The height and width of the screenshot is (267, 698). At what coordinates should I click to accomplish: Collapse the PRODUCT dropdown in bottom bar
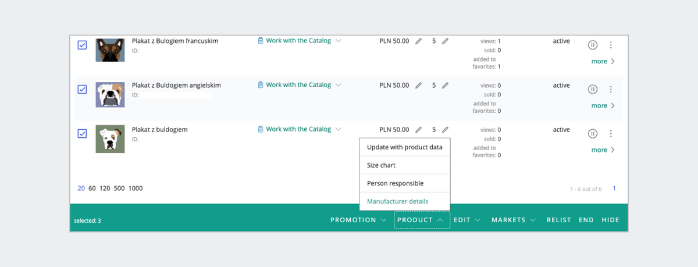click(x=421, y=220)
